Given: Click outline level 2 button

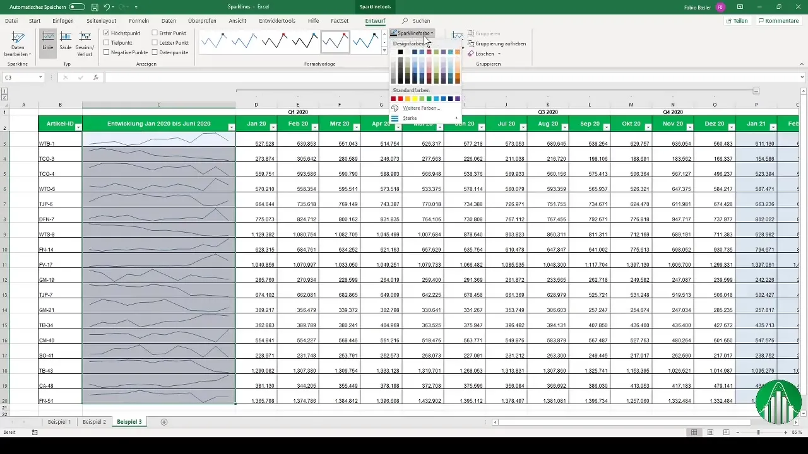Looking at the screenshot, I should click(4, 98).
